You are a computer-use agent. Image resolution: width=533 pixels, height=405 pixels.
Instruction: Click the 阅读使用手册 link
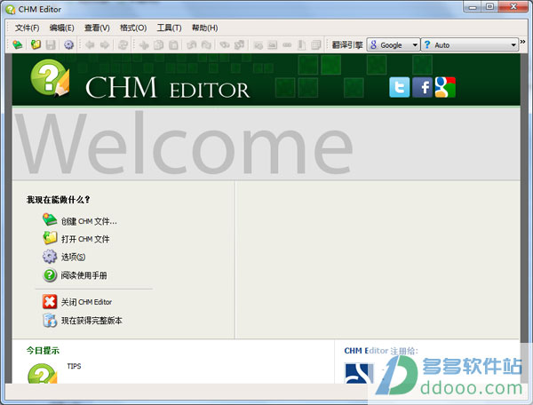coord(84,275)
